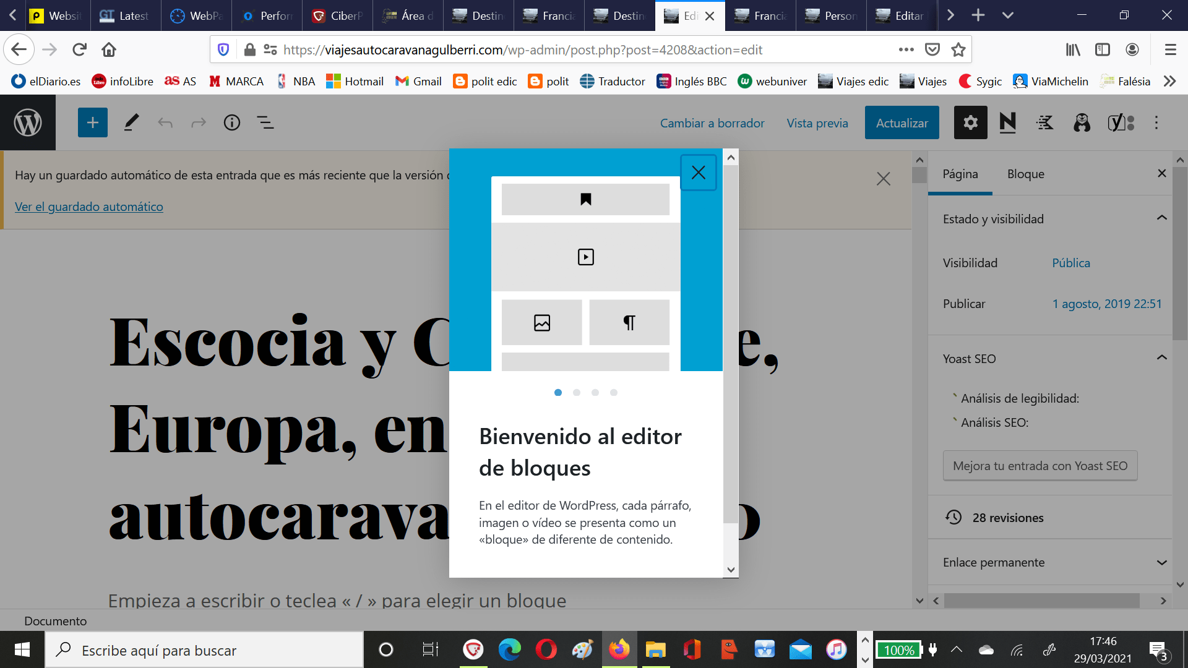
Task: Click Mejora tu entrada con Yoast SEO
Action: (1040, 466)
